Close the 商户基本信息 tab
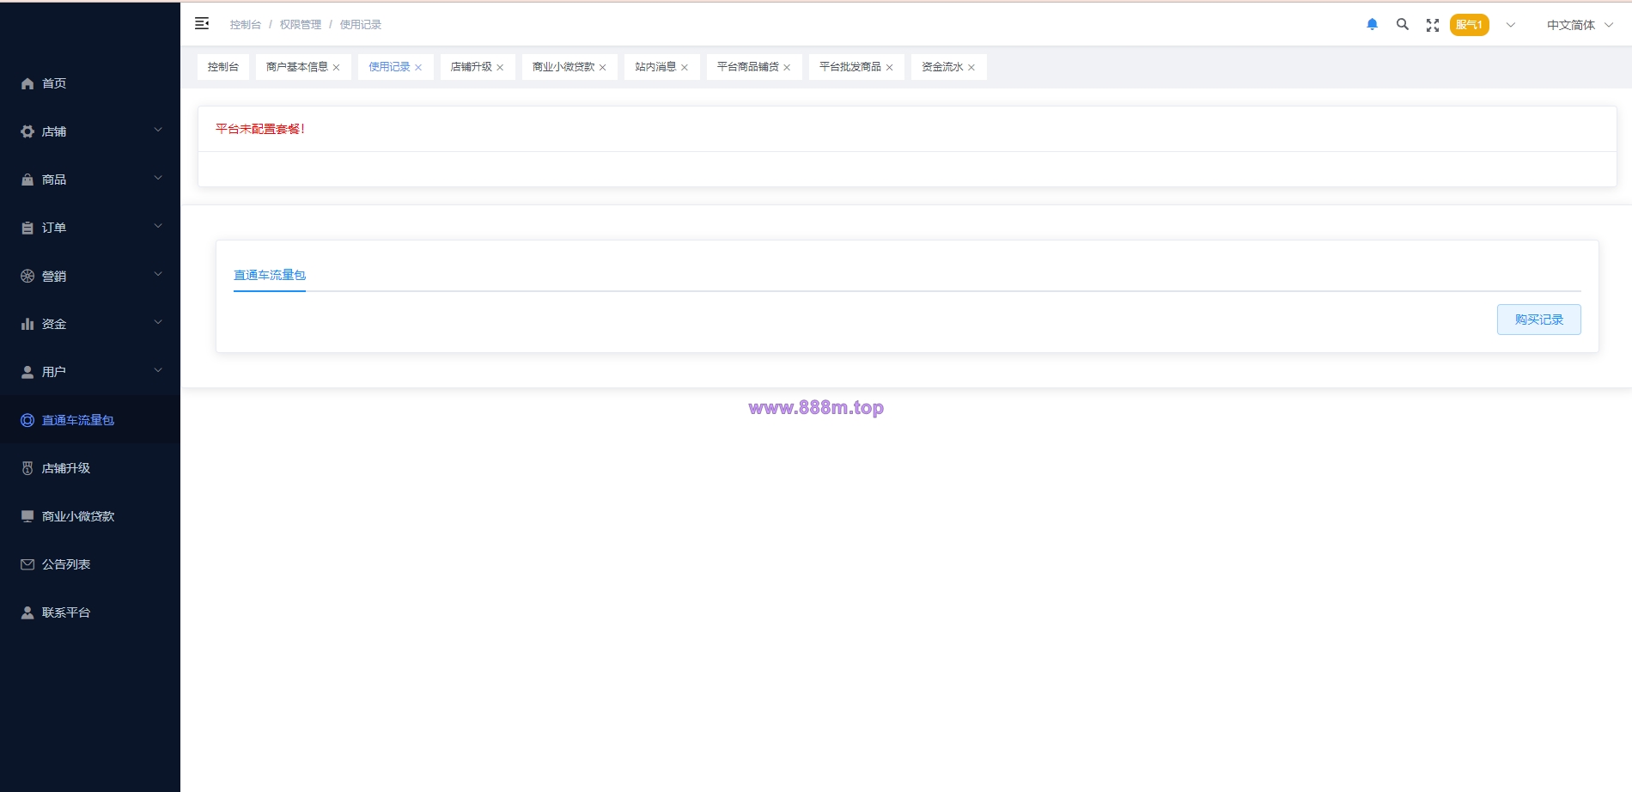 [x=337, y=67]
